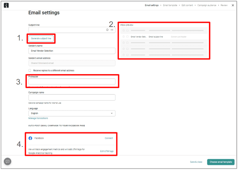Go to Campaign audience breadcrumb step
Viewport: 238px width, 170px height.
(x=207, y=6)
